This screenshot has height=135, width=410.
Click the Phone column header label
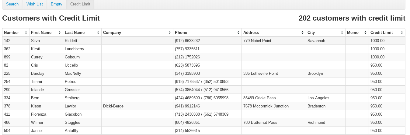coord(181,33)
